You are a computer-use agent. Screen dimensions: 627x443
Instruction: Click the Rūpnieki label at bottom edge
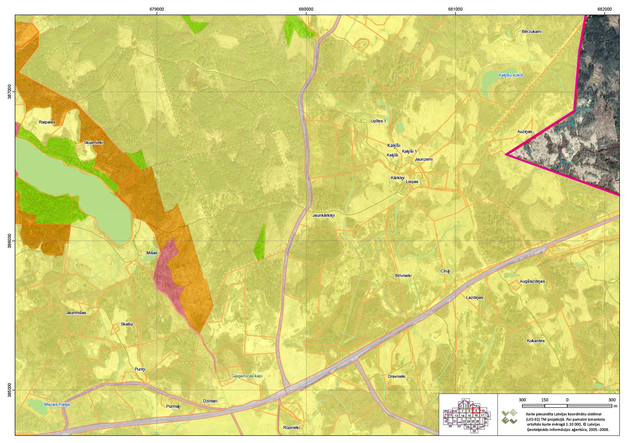point(291,427)
